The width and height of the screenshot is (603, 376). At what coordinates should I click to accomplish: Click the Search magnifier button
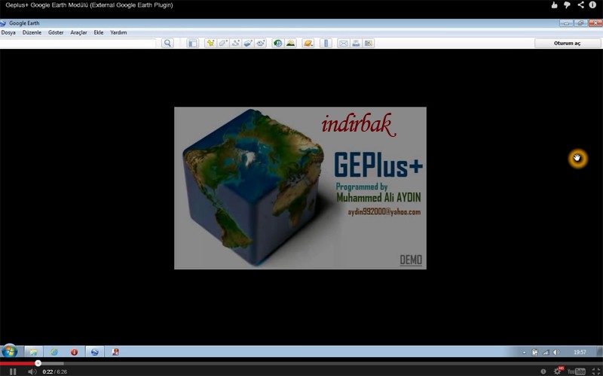point(167,43)
